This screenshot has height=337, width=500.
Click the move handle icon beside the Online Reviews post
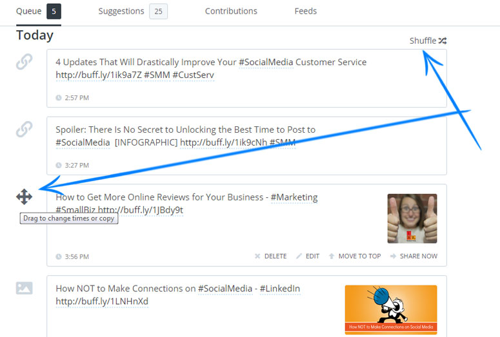(25, 197)
